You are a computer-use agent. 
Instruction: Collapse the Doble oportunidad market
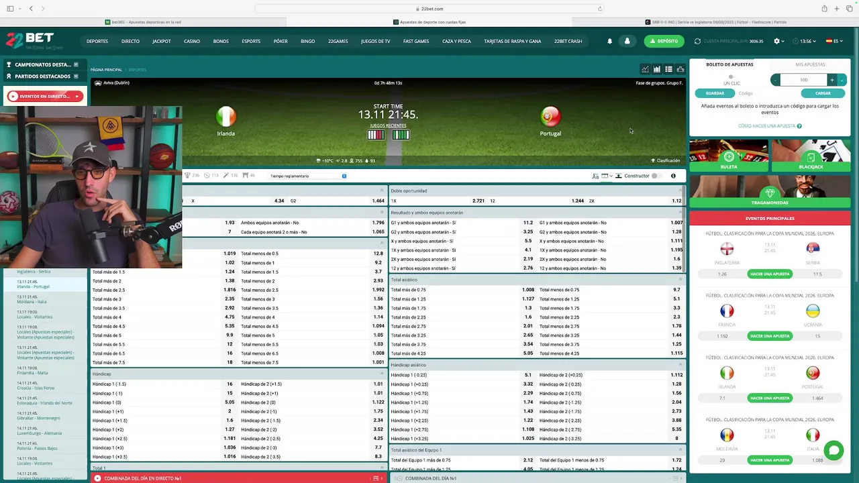point(680,191)
